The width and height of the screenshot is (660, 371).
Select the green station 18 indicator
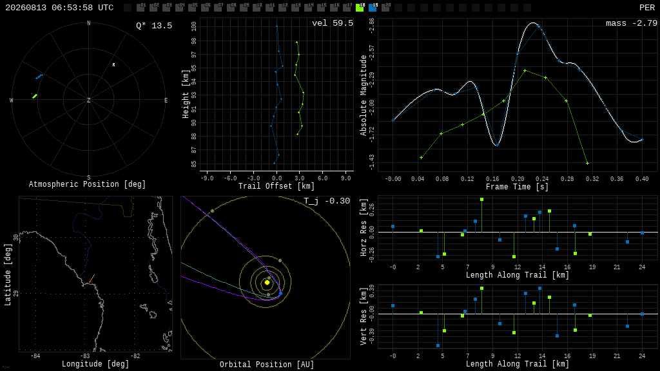pos(360,8)
